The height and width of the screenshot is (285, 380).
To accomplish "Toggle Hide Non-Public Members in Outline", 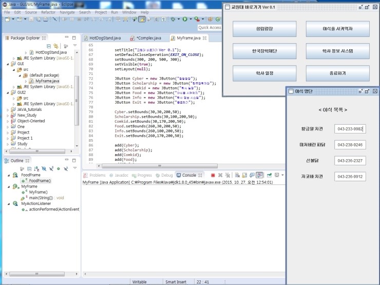I will click(59, 168).
